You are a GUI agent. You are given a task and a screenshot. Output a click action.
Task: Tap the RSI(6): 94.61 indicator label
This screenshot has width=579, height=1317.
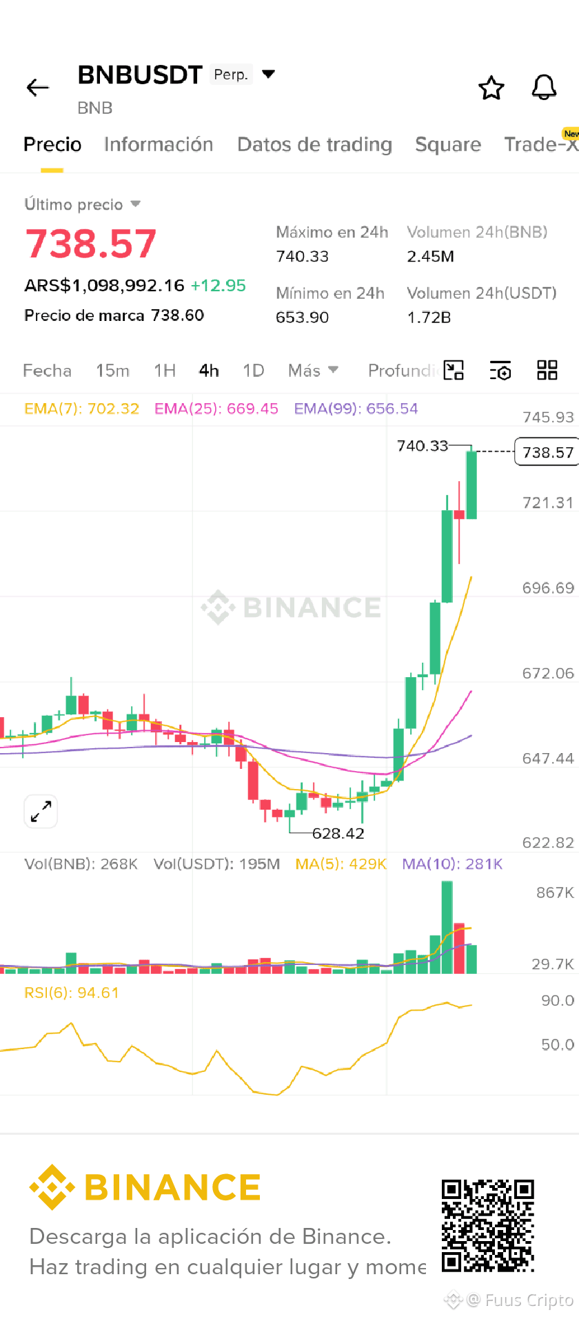click(72, 993)
